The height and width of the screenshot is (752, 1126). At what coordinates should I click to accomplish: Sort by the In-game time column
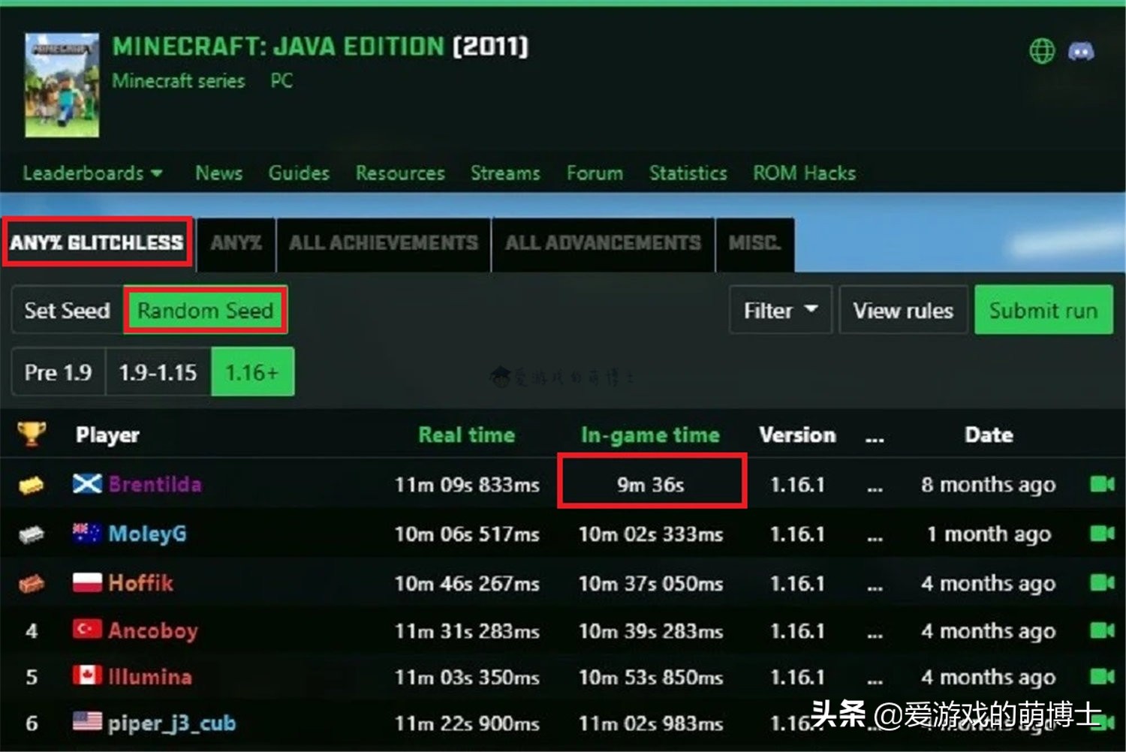coord(650,435)
